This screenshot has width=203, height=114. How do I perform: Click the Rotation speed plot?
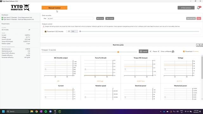click(101, 92)
